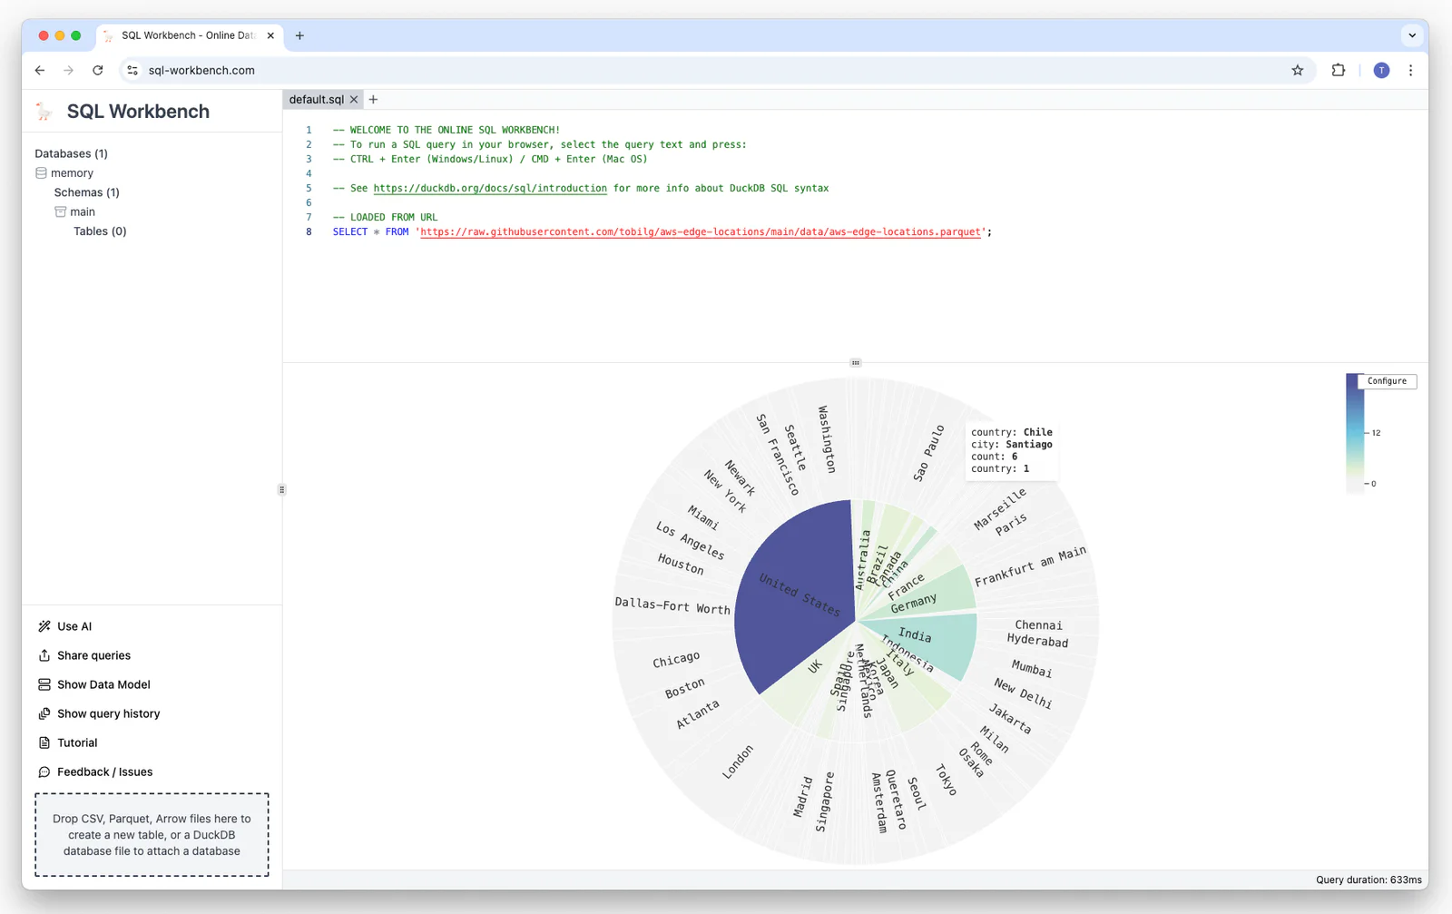Screen dimensions: 1452x914
Task: Click the chart color scale legend
Action: (1354, 434)
